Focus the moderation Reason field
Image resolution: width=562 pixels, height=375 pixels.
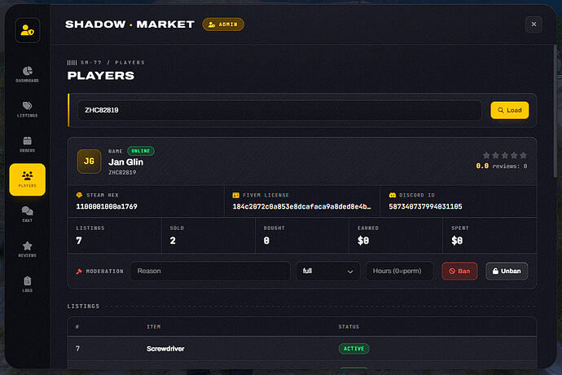point(210,271)
